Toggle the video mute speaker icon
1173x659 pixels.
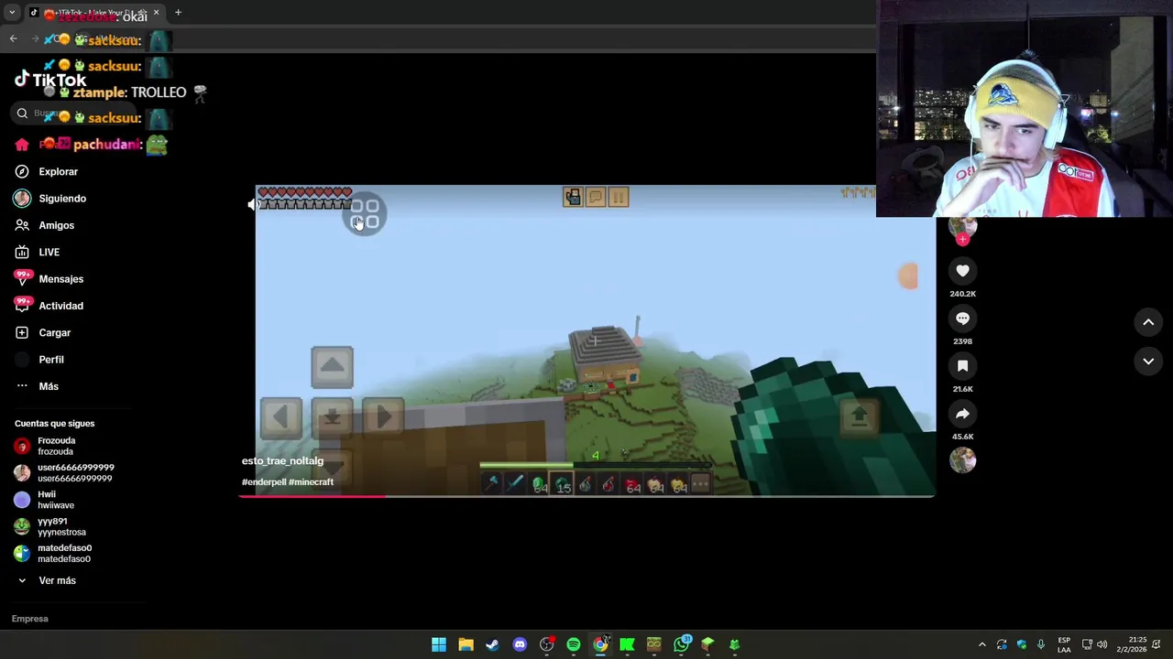pos(252,205)
